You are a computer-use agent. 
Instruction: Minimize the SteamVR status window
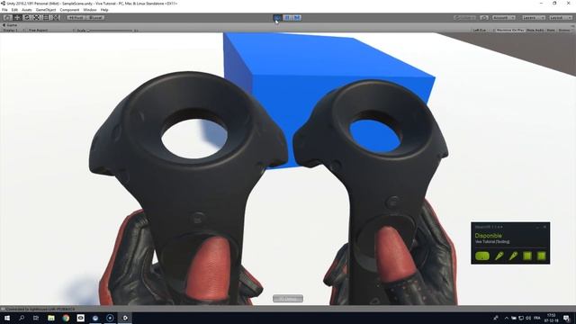(x=537, y=227)
